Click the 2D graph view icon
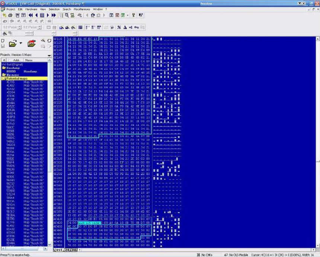320x257 pixels. pos(61,27)
